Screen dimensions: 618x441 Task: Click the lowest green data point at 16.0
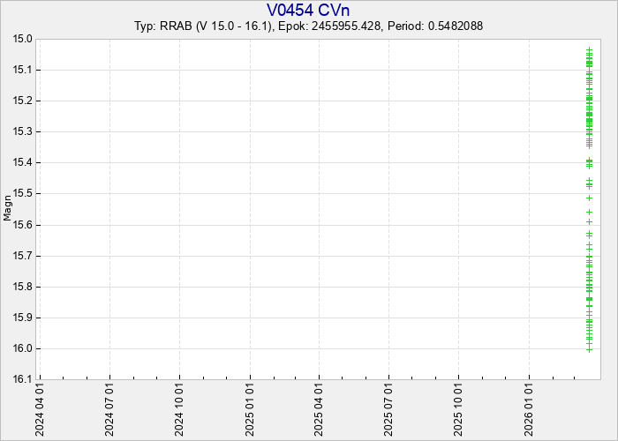(589, 349)
